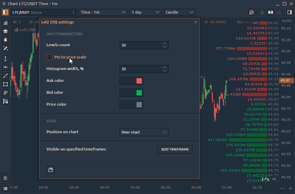Select the trend line drawing tool
Viewport: 295px width, 194px height.
click(x=5, y=76)
